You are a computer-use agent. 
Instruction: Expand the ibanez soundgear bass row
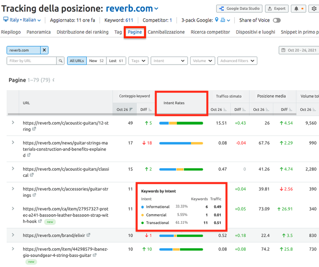coord(13,249)
